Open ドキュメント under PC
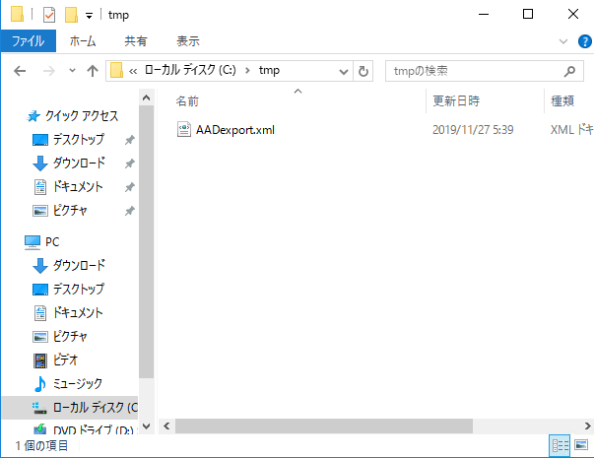 click(x=78, y=312)
